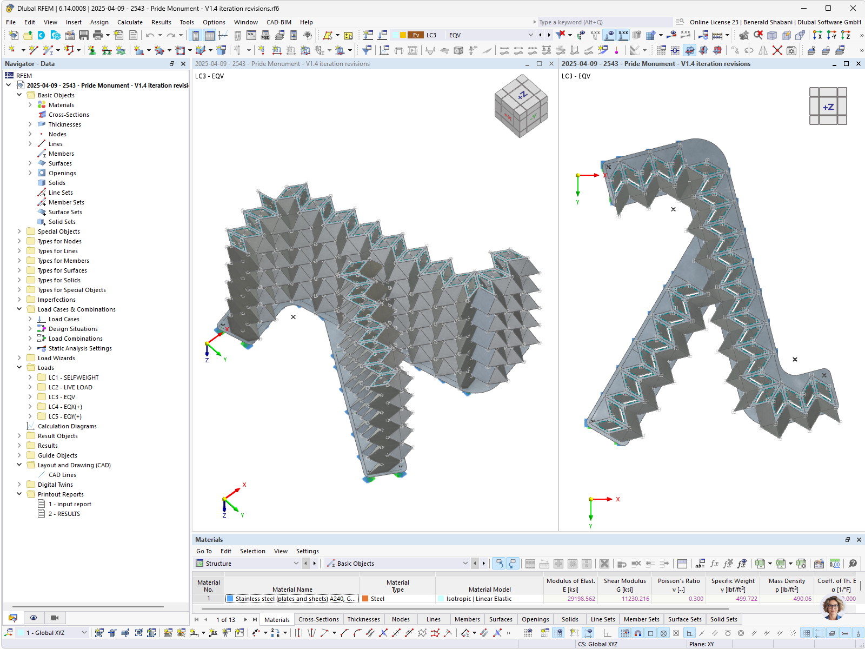Open the Structure dropdown in Materials panel

point(296,564)
